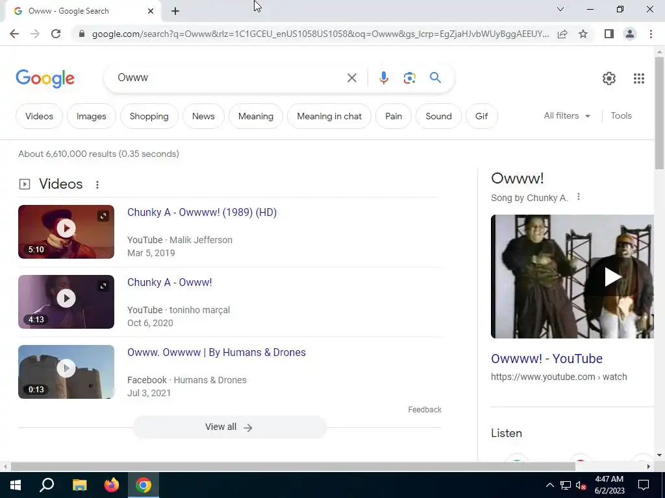Screen dimensions: 665x498
Task: Open Google quick settings gear
Action: (609, 78)
